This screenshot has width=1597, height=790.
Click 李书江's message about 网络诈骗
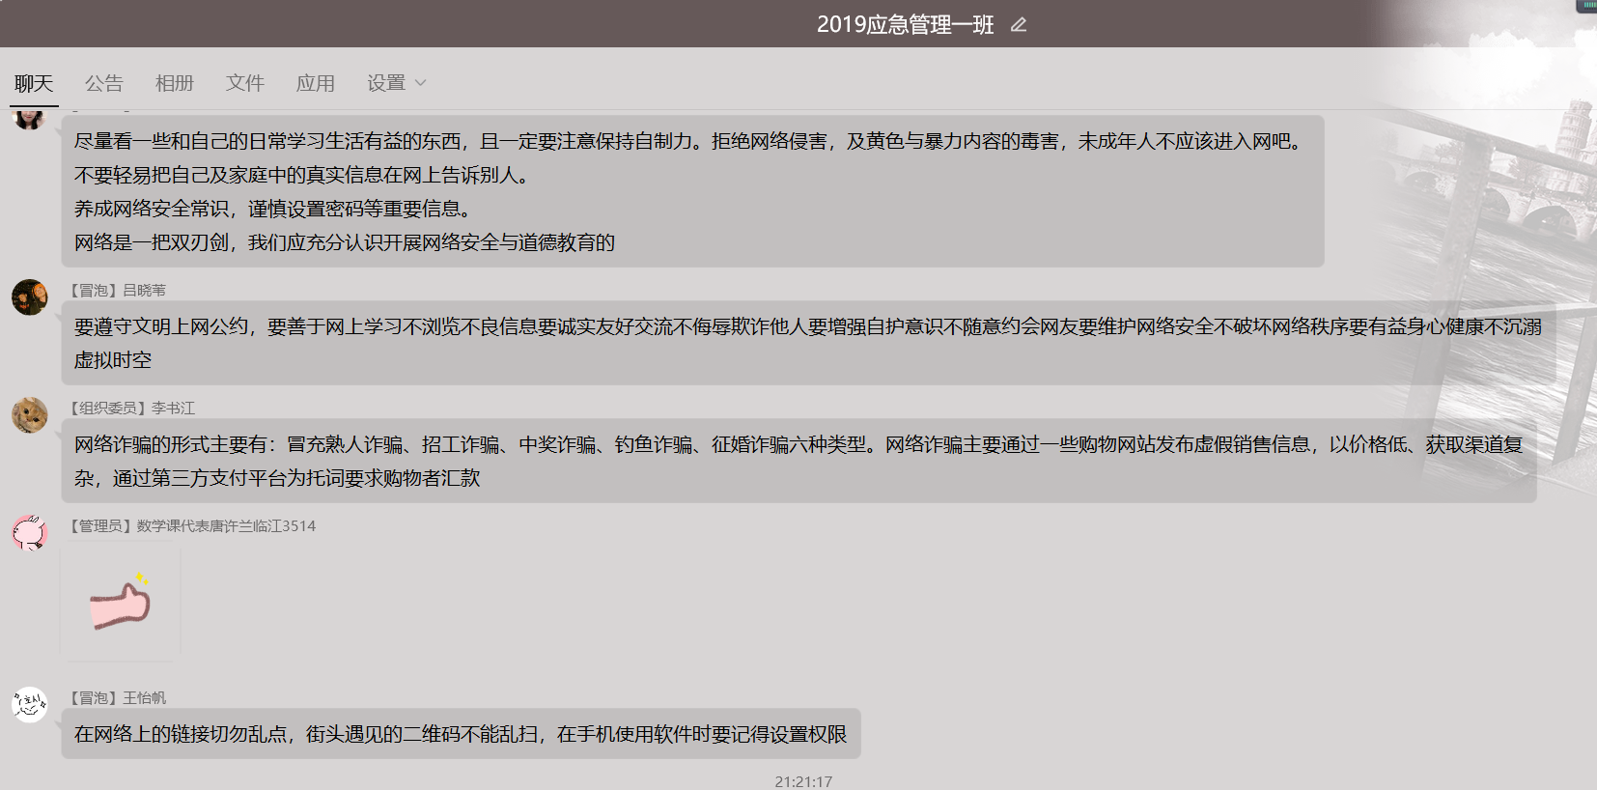point(798,461)
